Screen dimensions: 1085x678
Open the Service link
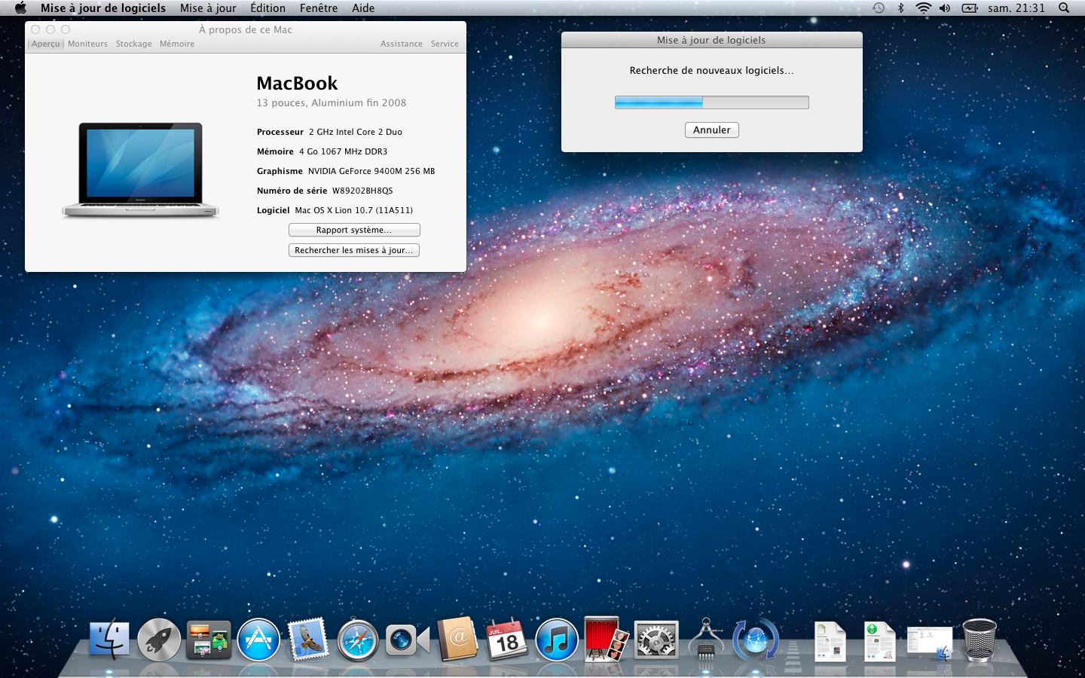click(445, 44)
